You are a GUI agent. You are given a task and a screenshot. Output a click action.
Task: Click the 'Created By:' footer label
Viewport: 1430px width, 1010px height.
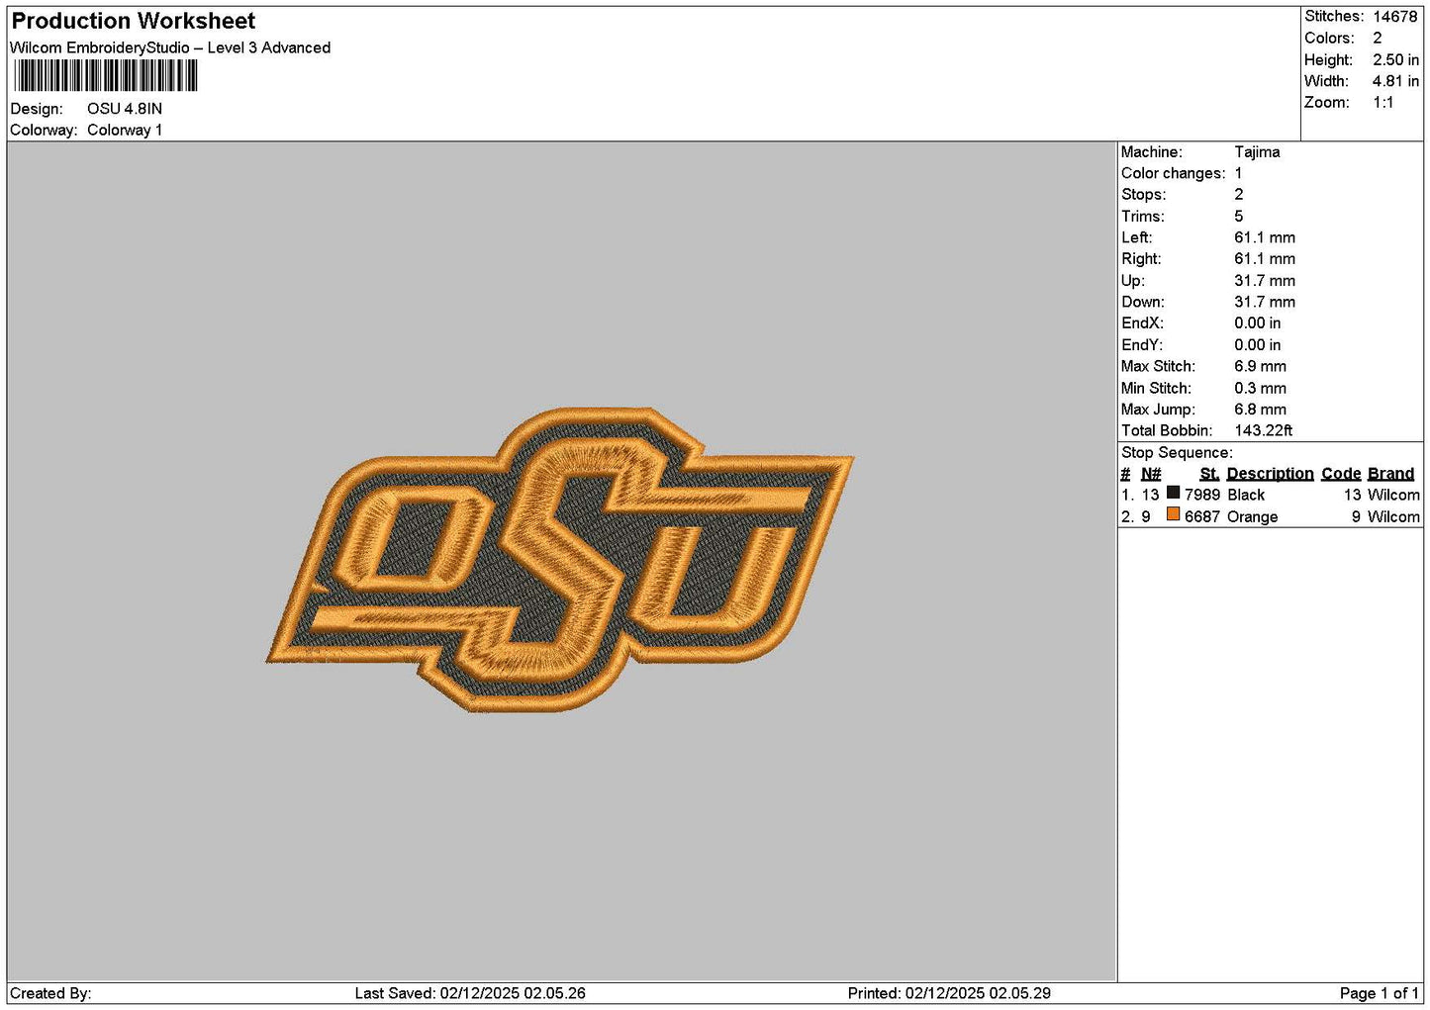[x=50, y=993]
